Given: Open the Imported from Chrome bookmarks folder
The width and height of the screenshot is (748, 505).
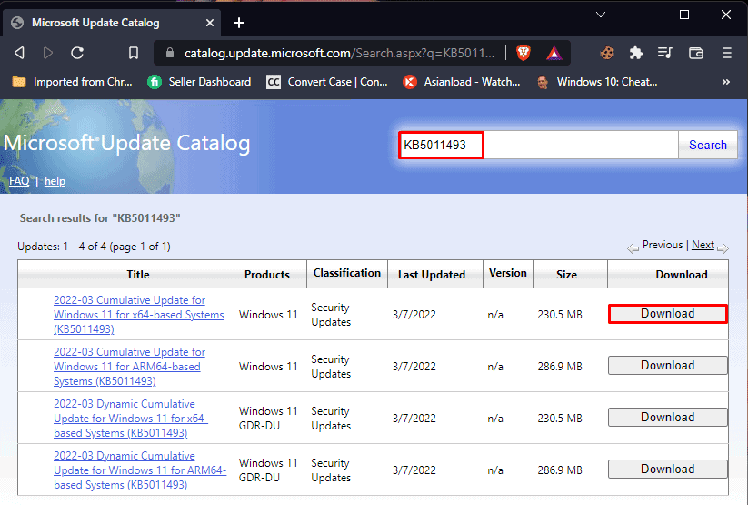Looking at the screenshot, I should [72, 82].
